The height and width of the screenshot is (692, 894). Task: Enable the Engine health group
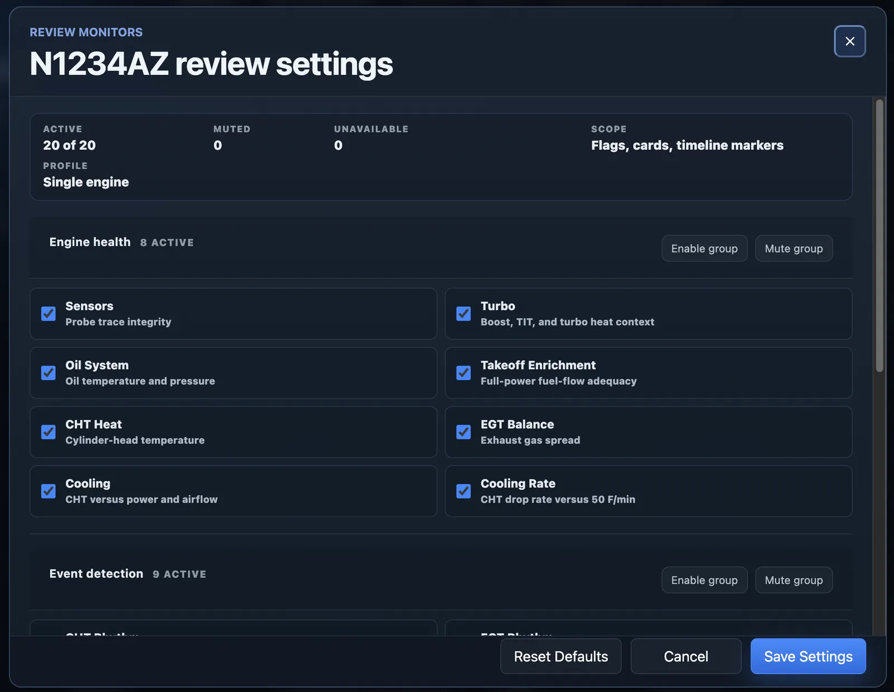click(704, 248)
